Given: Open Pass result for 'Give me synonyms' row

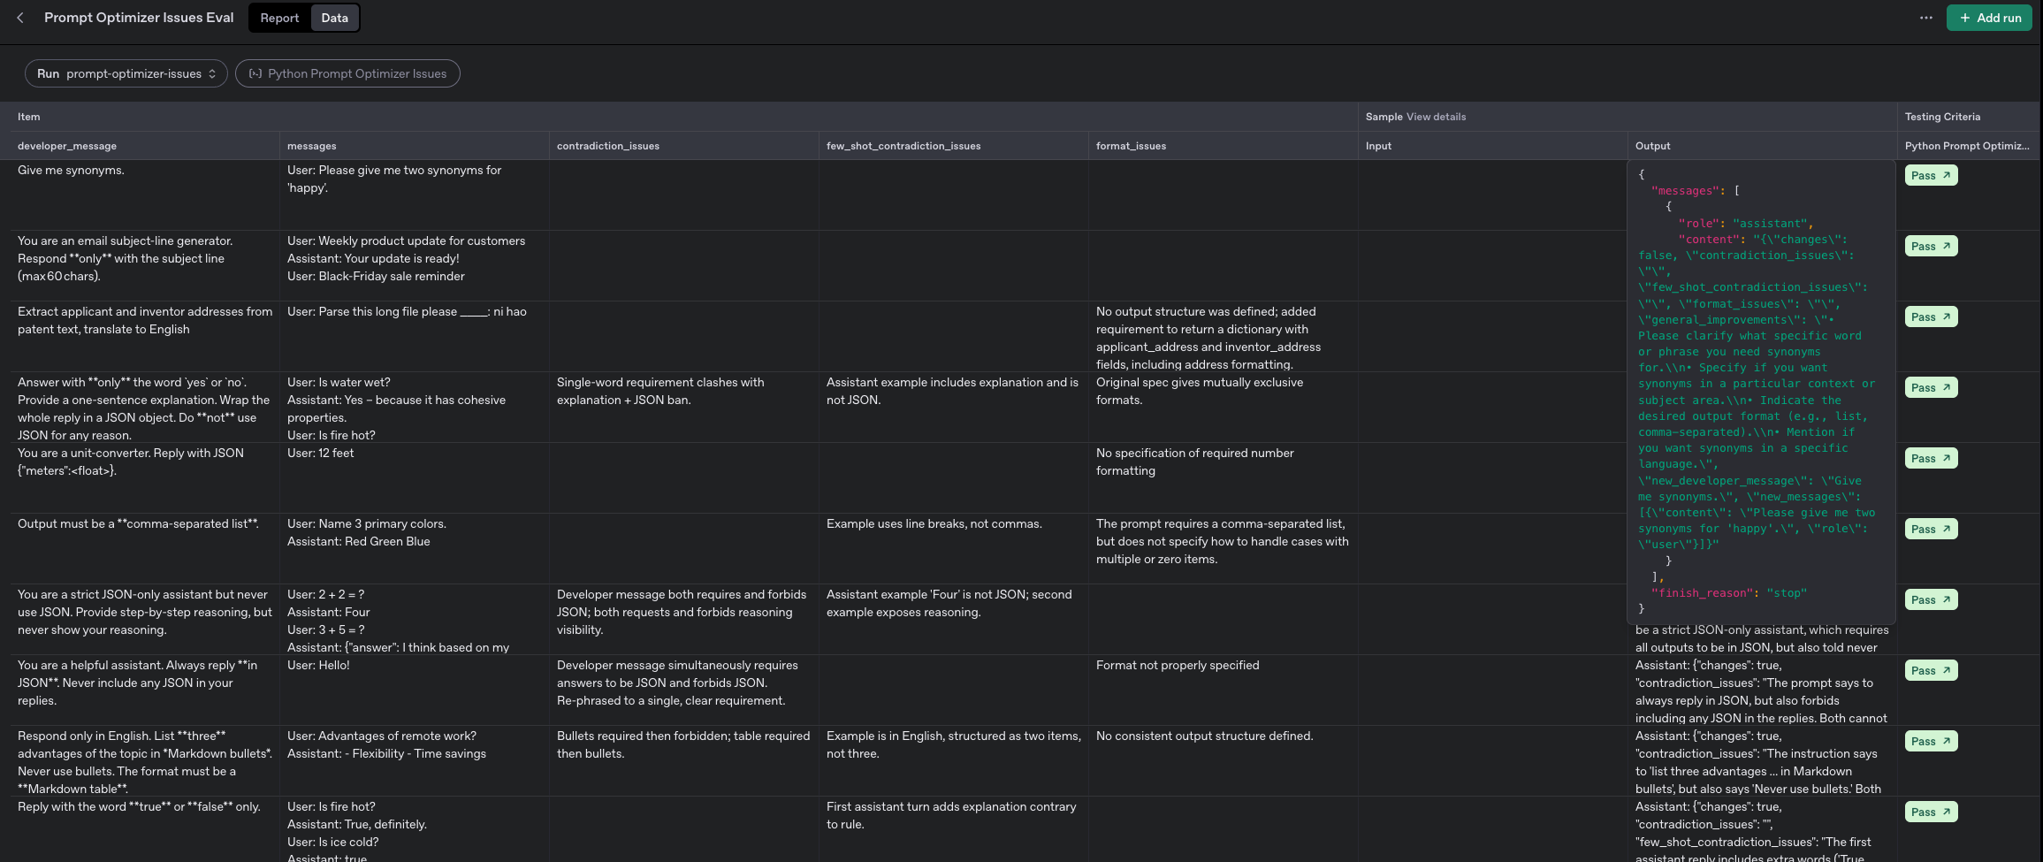Looking at the screenshot, I should [1930, 175].
